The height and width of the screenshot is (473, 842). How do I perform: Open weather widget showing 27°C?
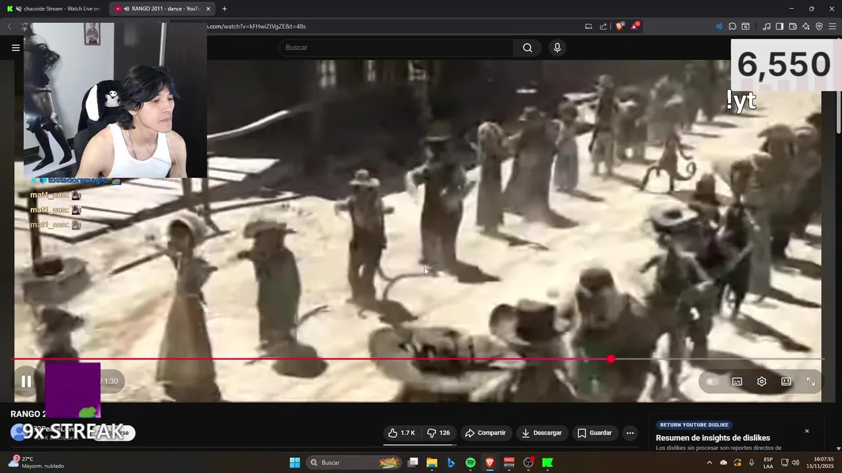click(x=36, y=462)
